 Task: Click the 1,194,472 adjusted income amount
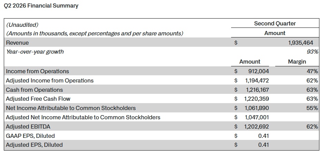point(257,81)
